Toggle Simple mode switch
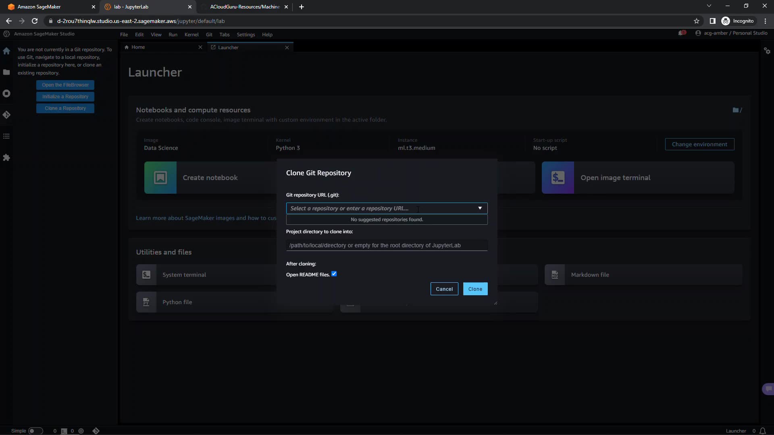The height and width of the screenshot is (435, 774). click(x=35, y=431)
